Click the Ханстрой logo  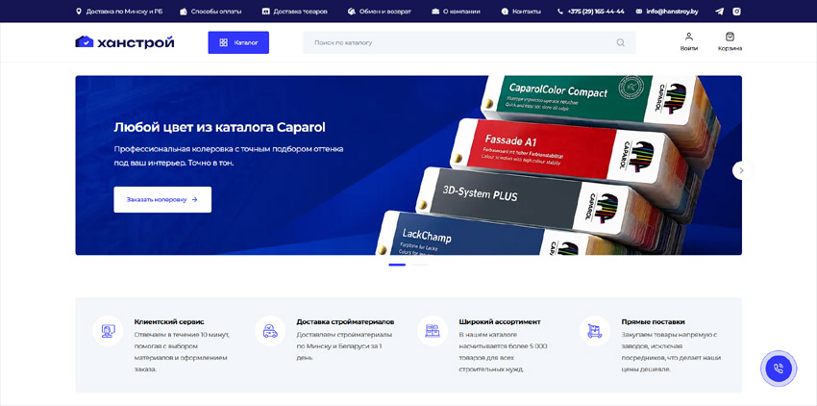click(x=125, y=42)
